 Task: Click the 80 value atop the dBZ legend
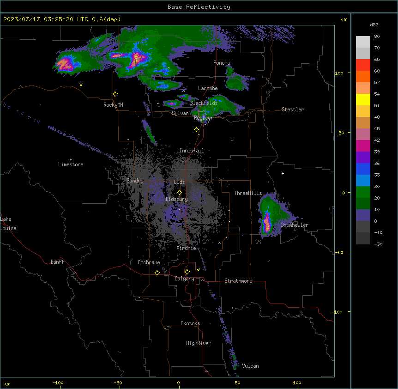377,36
